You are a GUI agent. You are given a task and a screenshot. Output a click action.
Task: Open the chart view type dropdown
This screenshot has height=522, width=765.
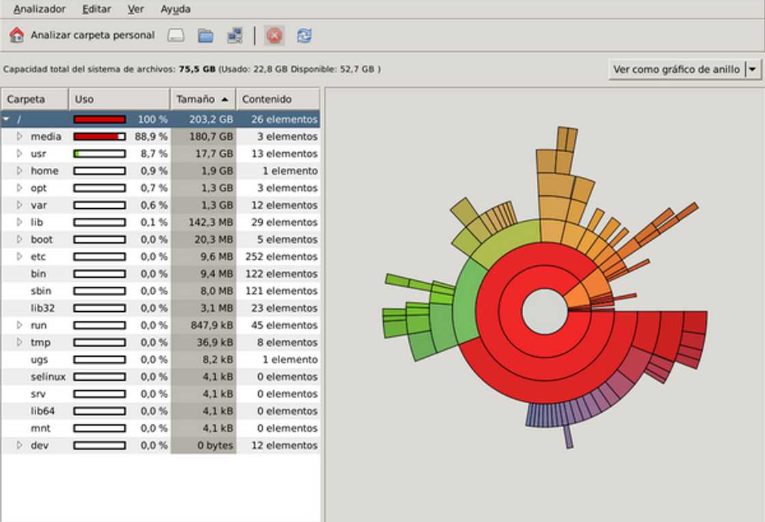click(752, 69)
